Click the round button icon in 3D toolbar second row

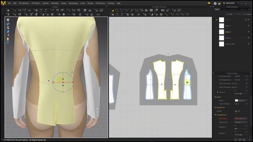pos(64,15)
